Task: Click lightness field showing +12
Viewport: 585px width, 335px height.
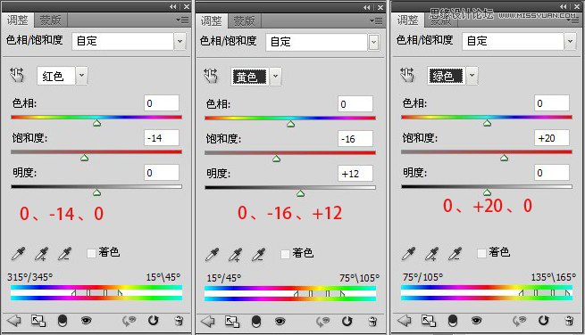Action: pyautogui.click(x=355, y=174)
